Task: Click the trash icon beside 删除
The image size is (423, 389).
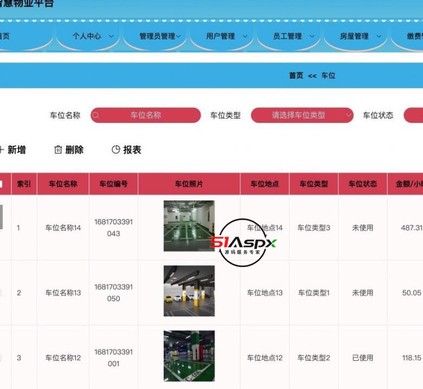Action: 58,150
